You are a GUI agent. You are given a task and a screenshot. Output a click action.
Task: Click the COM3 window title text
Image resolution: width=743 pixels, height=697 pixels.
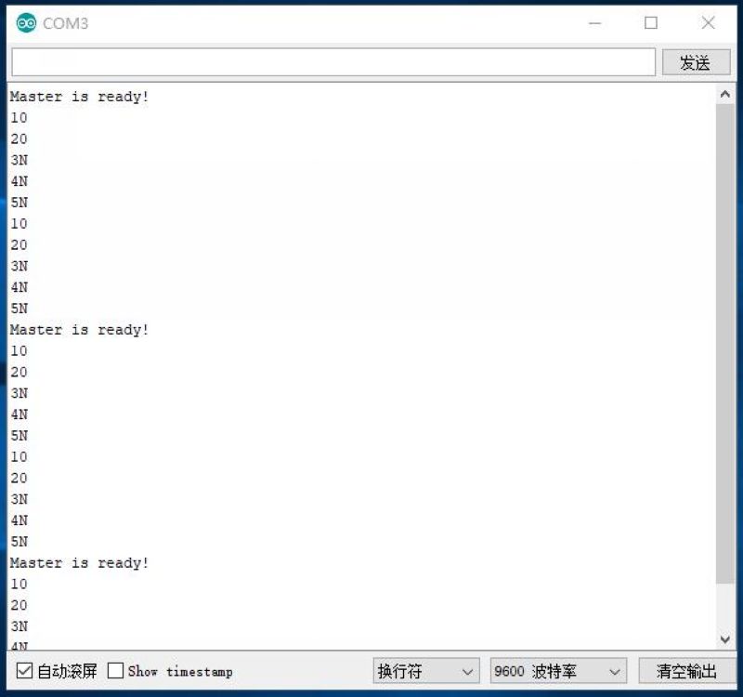point(65,23)
